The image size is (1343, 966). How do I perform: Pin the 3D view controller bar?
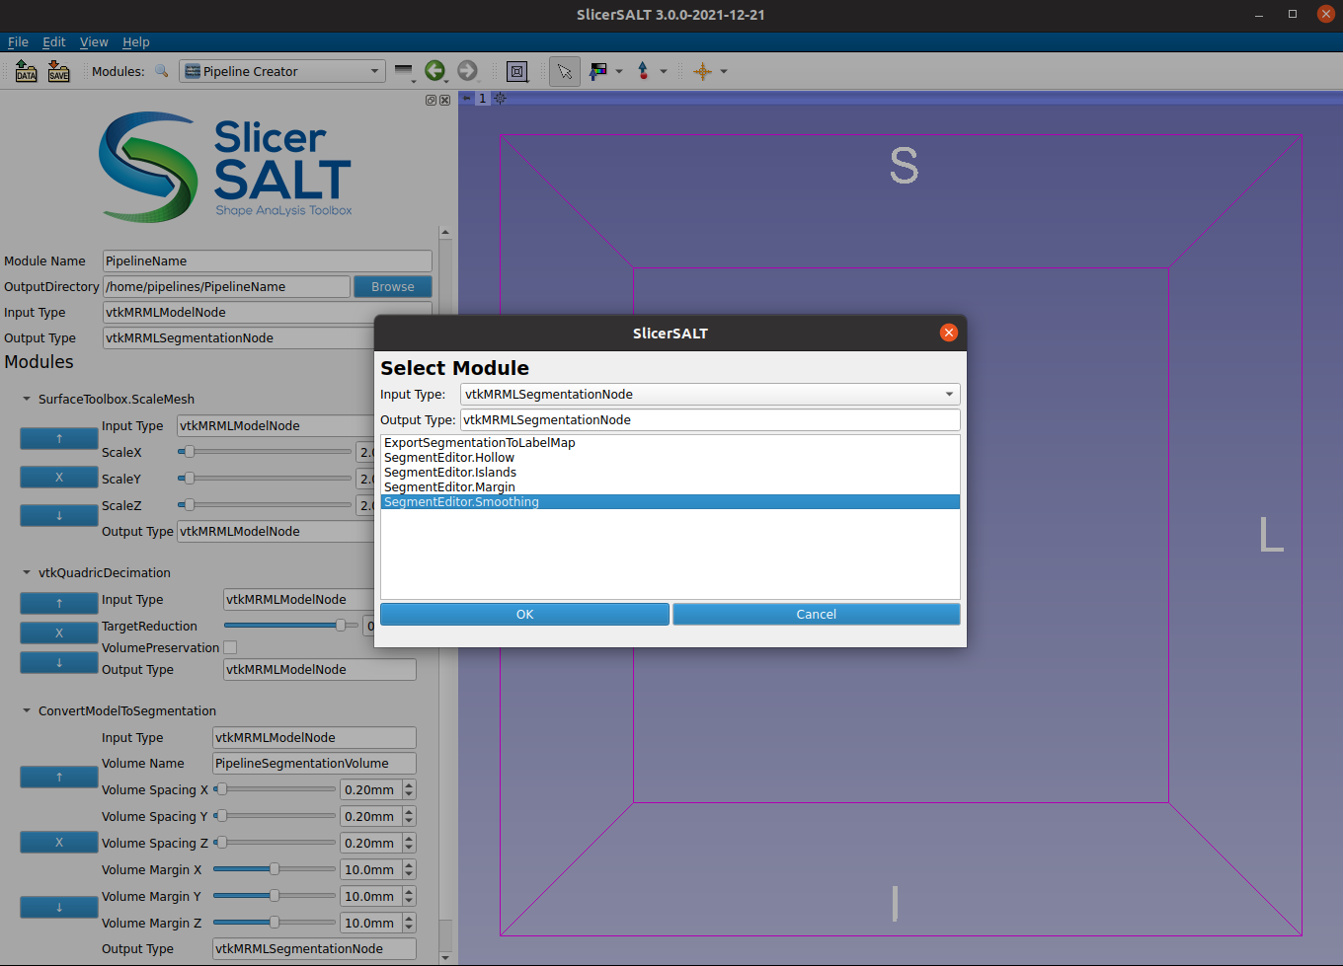(x=465, y=99)
